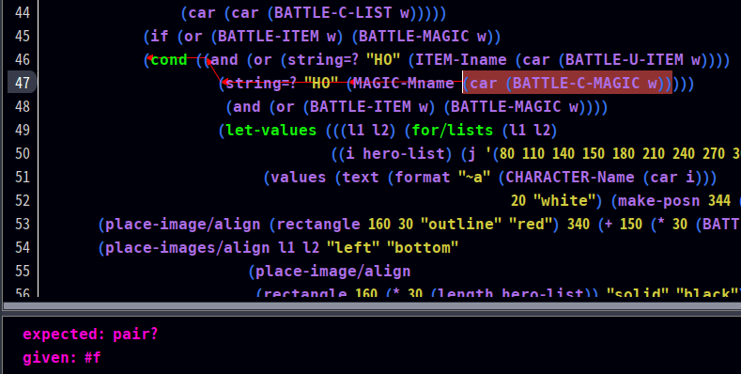Click the number 344 on line 52
The height and width of the screenshot is (374, 741).
click(719, 200)
